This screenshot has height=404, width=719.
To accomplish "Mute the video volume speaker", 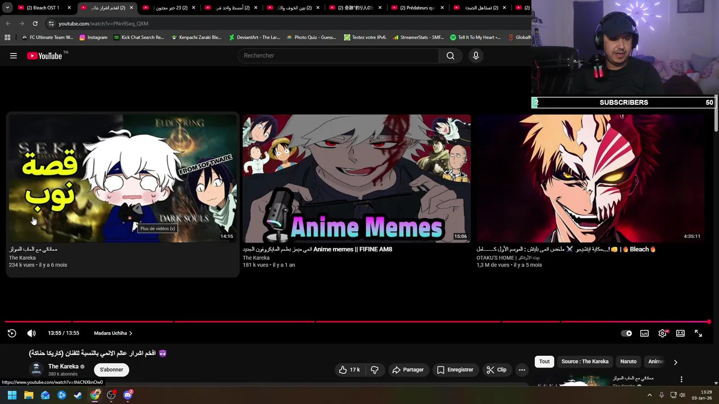I will 31,333.
